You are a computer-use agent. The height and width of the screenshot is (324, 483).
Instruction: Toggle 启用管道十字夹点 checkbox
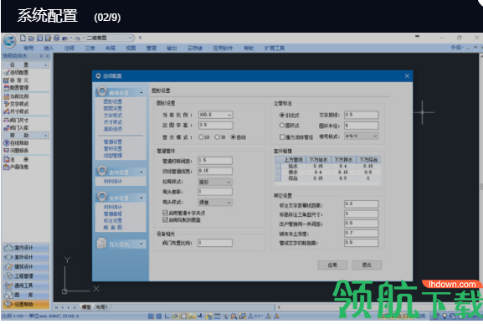(184, 213)
